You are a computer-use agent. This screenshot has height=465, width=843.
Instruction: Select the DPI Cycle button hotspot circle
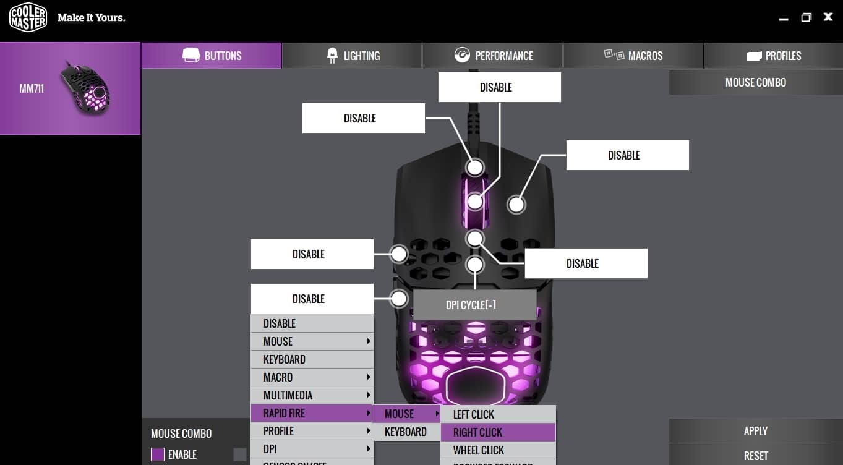click(475, 264)
